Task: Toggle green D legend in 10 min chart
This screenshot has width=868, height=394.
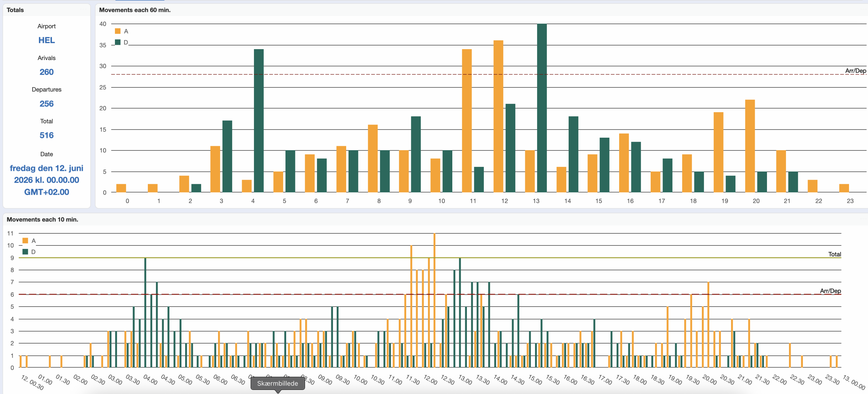Action: point(25,252)
